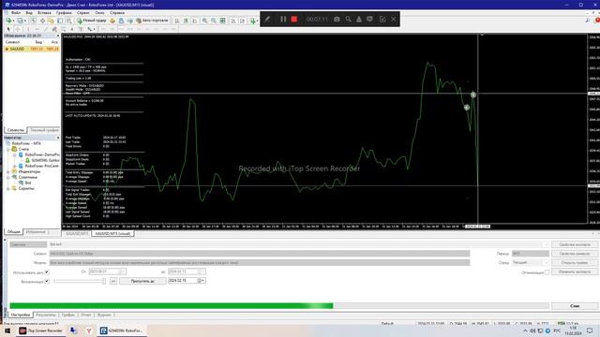The image size is (600, 337).
Task: Select the text label A tool
Action: pos(72,29)
